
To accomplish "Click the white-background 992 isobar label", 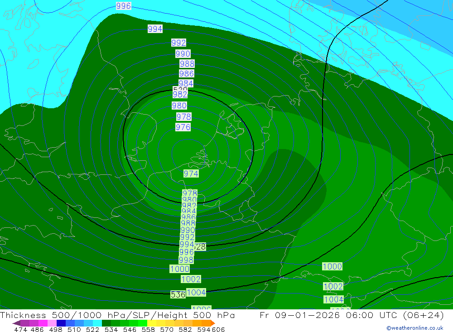I will tap(178, 43).
